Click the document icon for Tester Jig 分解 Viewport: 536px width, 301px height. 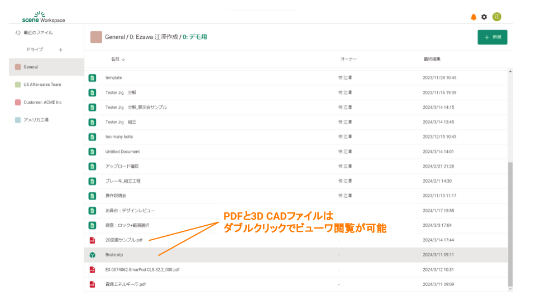pyautogui.click(x=92, y=93)
